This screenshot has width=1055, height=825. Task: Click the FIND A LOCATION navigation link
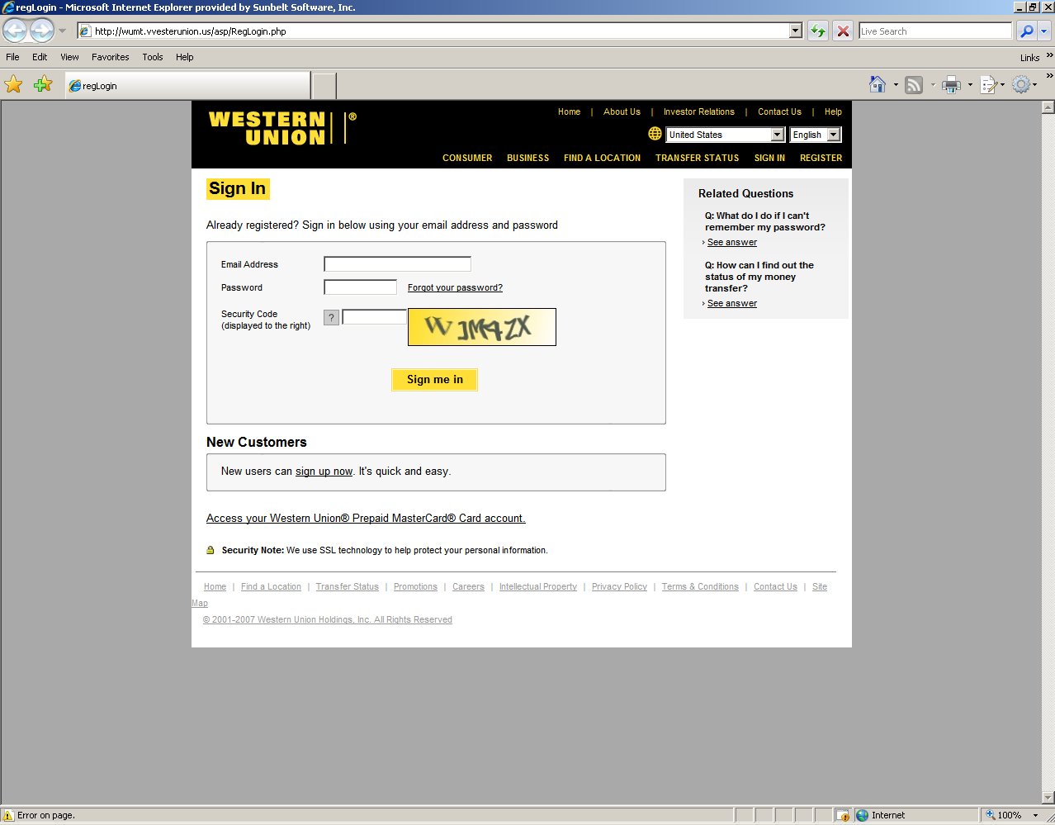[x=602, y=158]
